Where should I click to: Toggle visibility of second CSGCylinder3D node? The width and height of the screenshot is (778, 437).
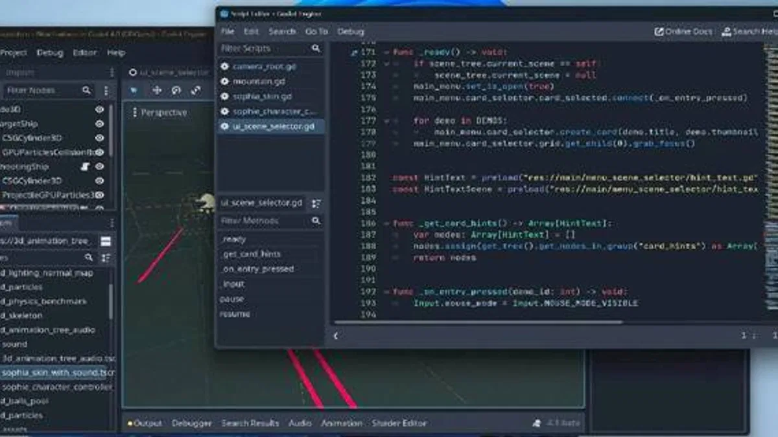pos(99,181)
